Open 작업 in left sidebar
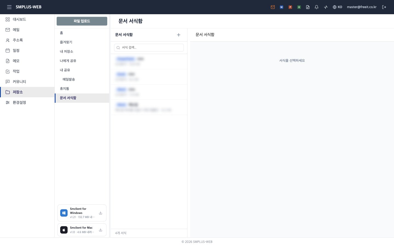Screen dimensions: 394x246 click(x=27, y=71)
